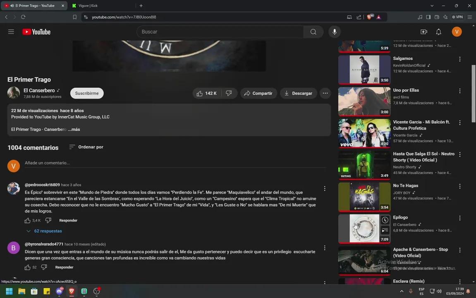Like the comment by @pedroooskrt6809
476x298 pixels.
click(x=27, y=220)
